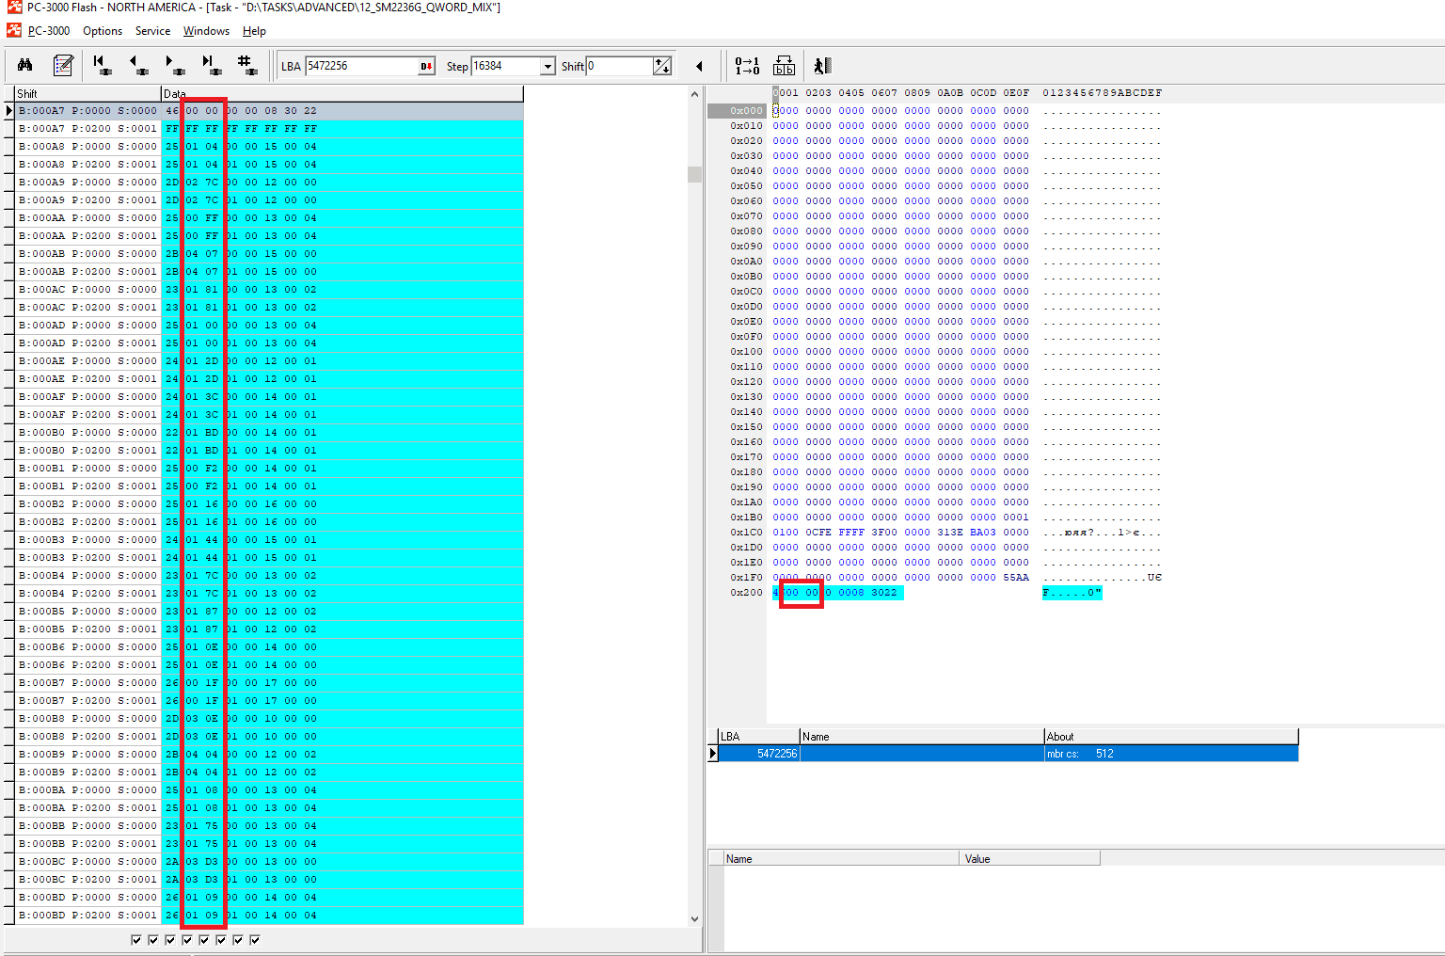This screenshot has height=956, width=1445.
Task: Click the lower Name column header above Value list
Action: click(x=841, y=858)
